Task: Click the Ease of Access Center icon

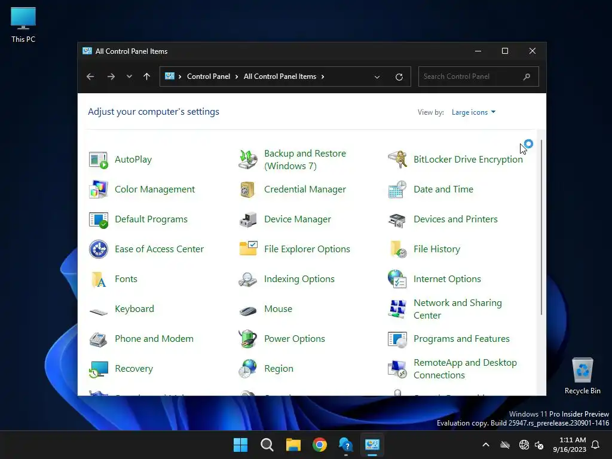Action: click(x=99, y=249)
